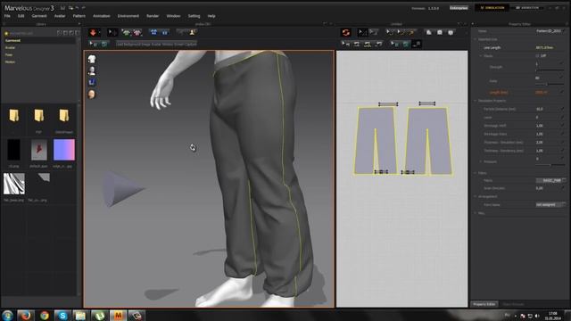This screenshot has width=571, height=321.
Task: Switch to the Animation mode button
Action: pos(527,8)
